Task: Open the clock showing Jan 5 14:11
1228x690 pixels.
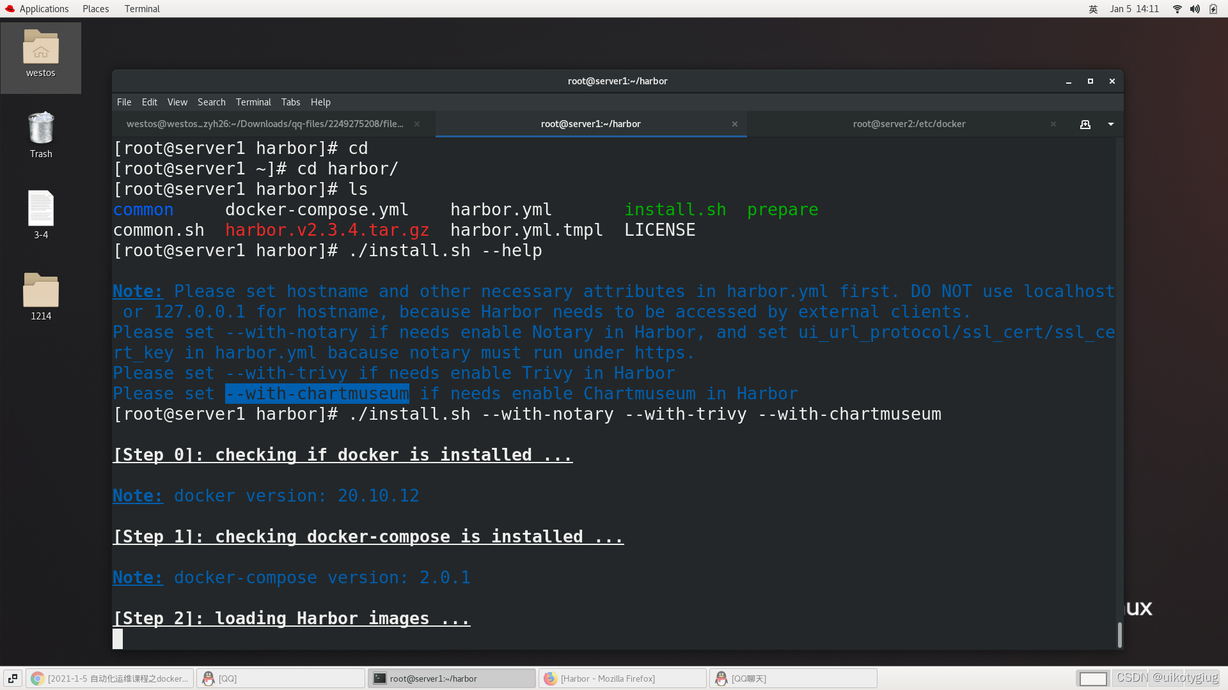Action: tap(1134, 9)
